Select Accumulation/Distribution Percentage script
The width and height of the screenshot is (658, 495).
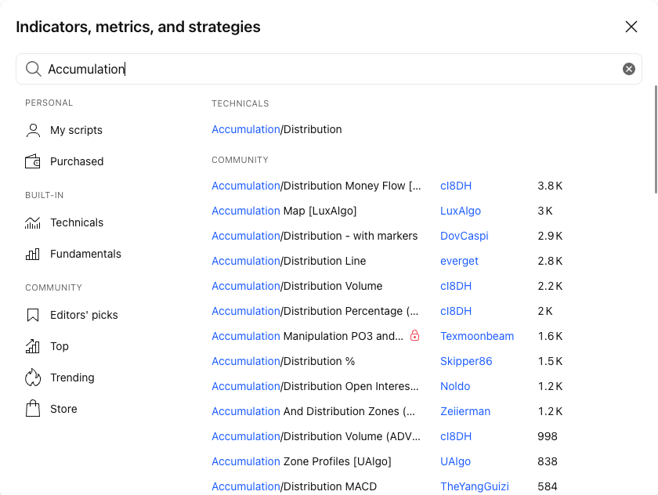(315, 311)
